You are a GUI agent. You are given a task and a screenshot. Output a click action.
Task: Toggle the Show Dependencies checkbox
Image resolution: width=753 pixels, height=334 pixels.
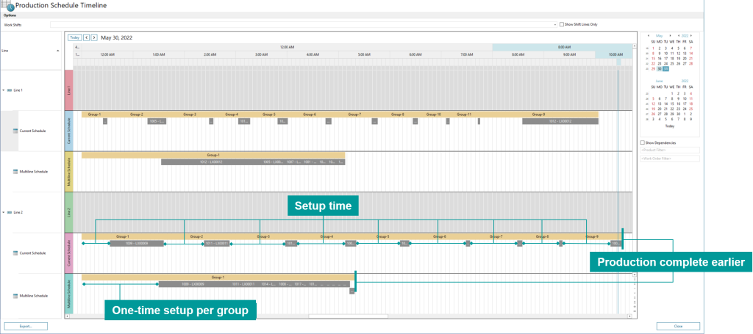coord(643,143)
